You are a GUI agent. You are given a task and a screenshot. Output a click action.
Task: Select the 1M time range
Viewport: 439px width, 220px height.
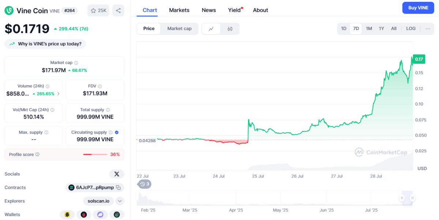(x=369, y=29)
